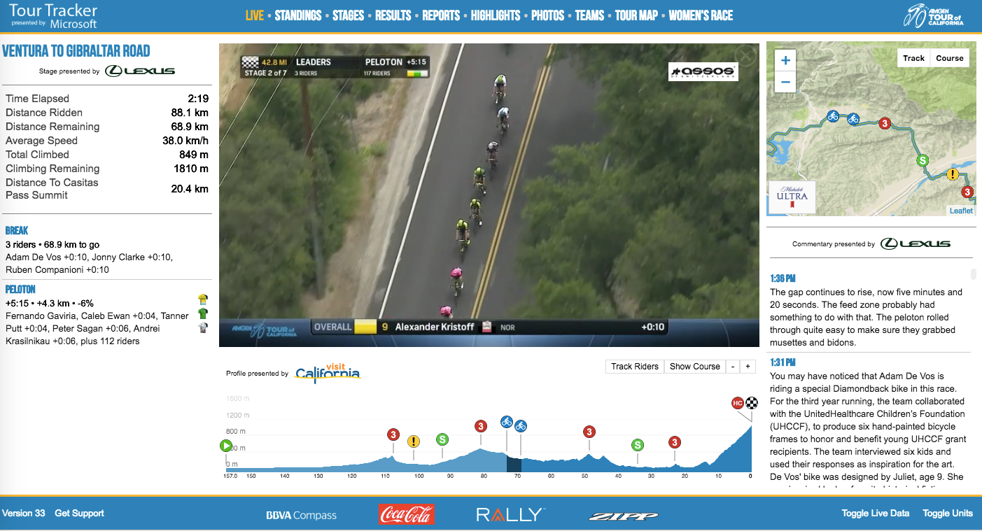The height and width of the screenshot is (531, 982).
Task: Click the Lexus logo above the commentary
Action: point(916,243)
